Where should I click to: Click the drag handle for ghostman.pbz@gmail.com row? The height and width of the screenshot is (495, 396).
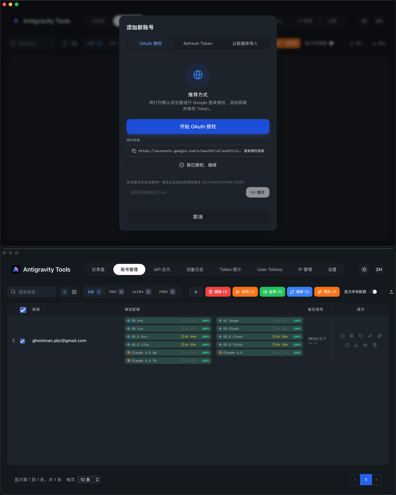tap(13, 340)
